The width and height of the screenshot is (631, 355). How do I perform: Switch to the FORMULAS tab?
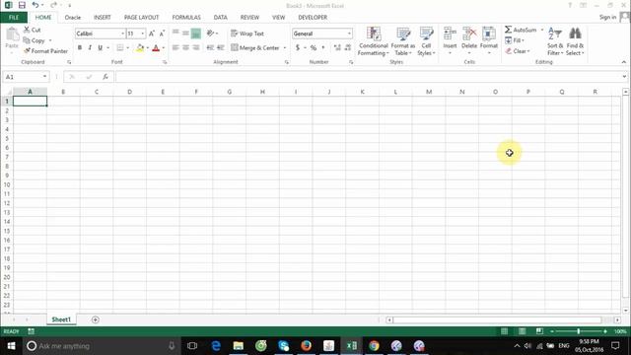[186, 18]
